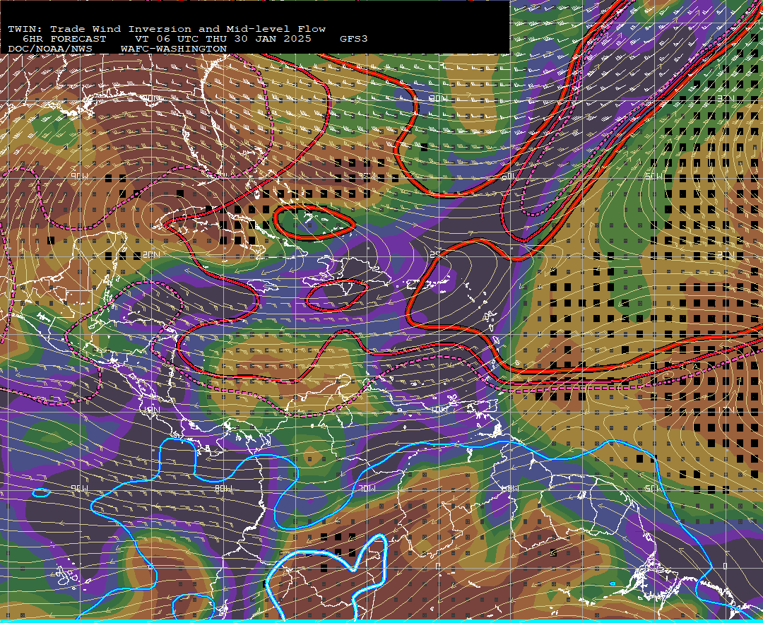Select the 'WAFC-WASHINGTON' label
This screenshot has height=623, width=763.
(174, 49)
